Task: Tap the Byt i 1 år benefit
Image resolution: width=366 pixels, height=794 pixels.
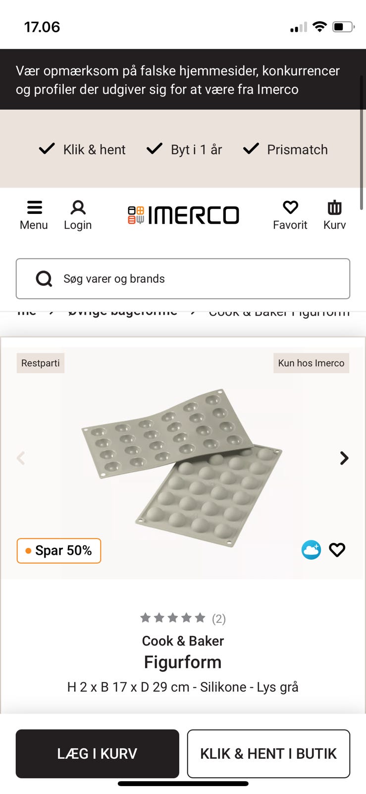Action: [x=184, y=149]
